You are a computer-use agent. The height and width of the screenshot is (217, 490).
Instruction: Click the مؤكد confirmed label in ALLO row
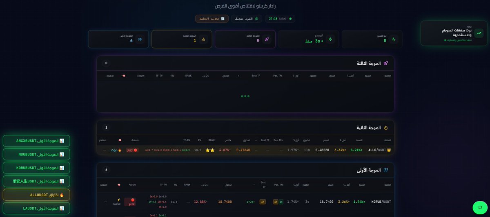pyautogui.click(x=116, y=150)
